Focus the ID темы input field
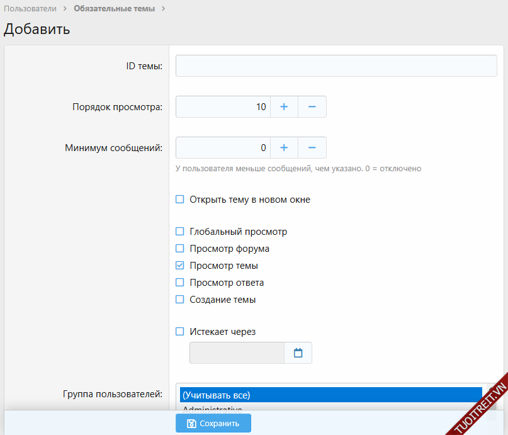 coord(336,66)
